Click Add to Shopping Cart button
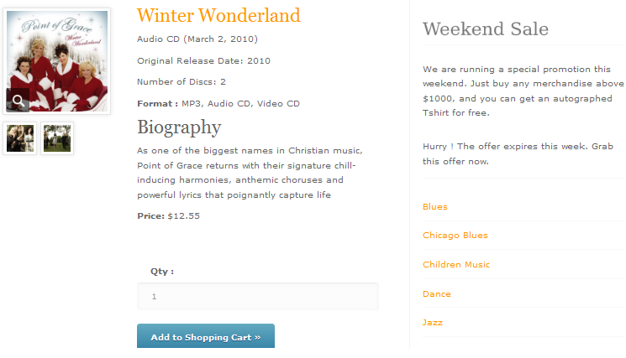The image size is (626, 358). (206, 336)
